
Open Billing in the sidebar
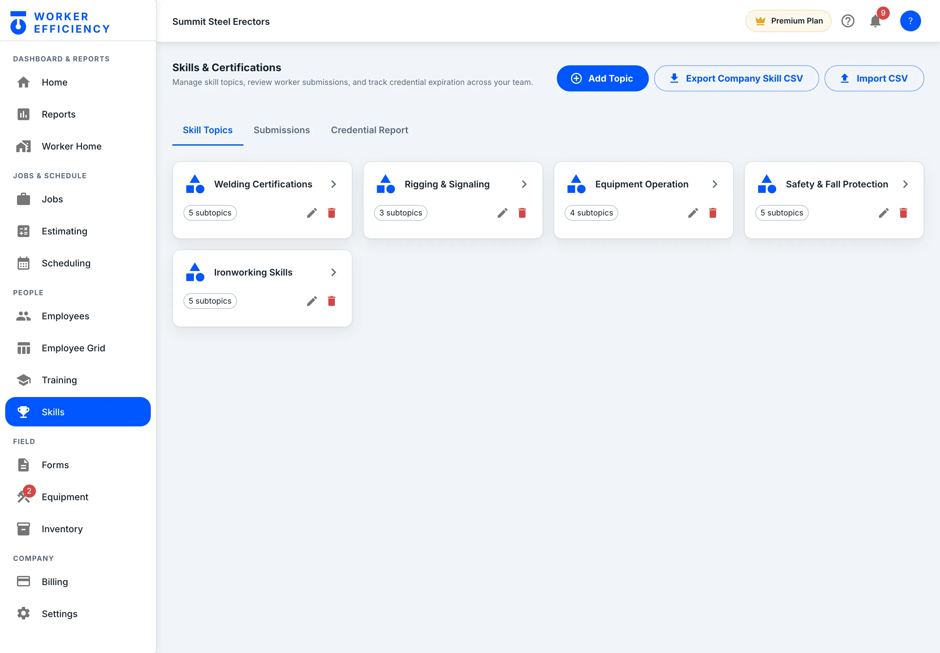[78, 582]
